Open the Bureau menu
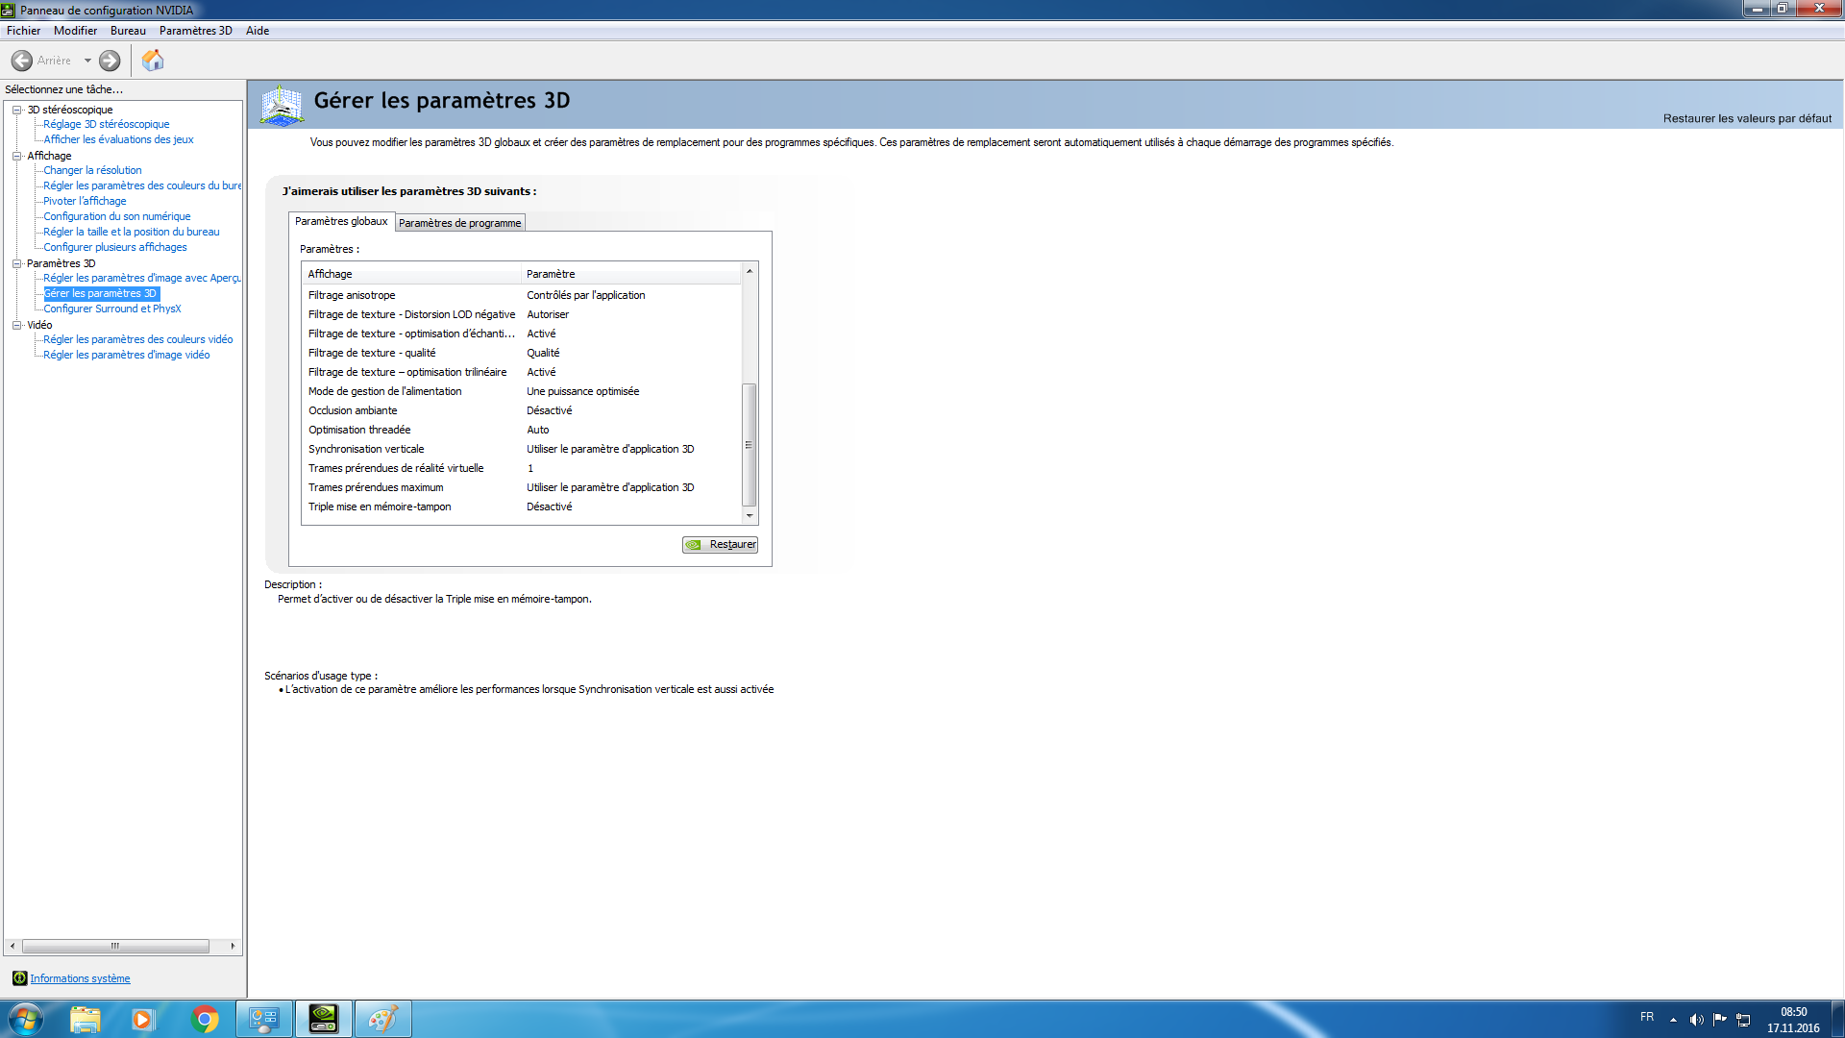The image size is (1845, 1038). click(x=128, y=31)
